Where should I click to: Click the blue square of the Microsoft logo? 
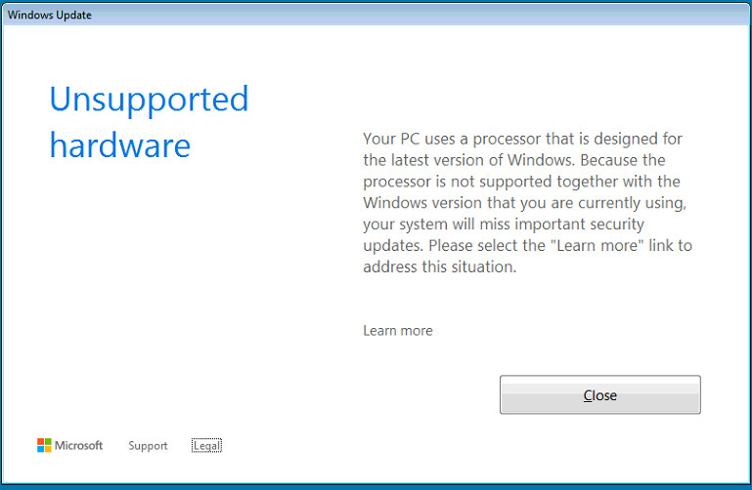pyautogui.click(x=41, y=449)
